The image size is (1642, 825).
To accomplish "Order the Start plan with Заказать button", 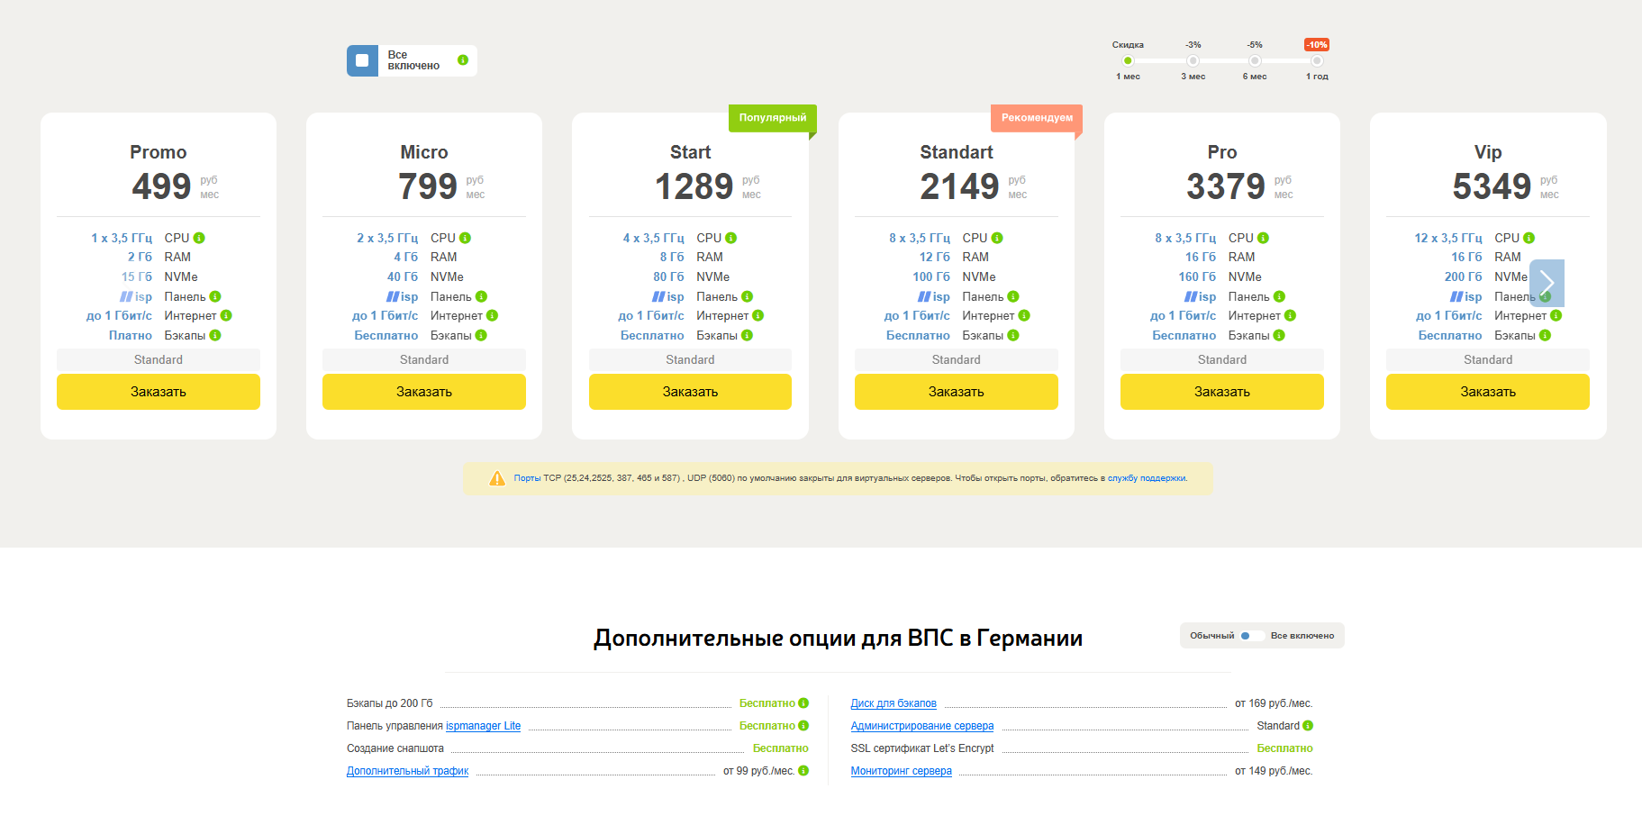I will coord(690,392).
